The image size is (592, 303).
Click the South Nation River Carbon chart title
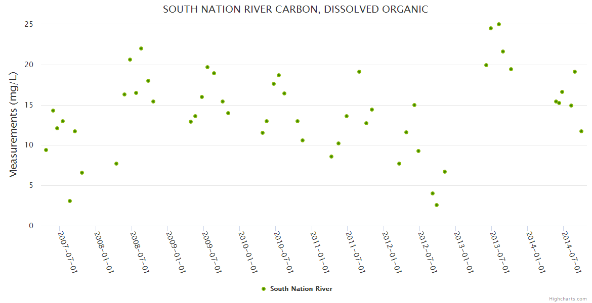[295, 9]
